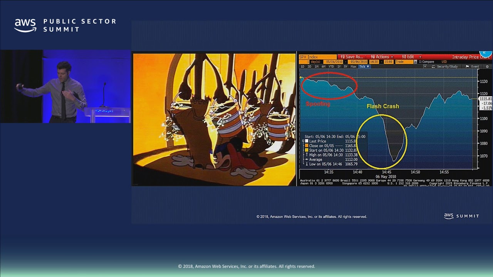Image resolution: width=493 pixels, height=277 pixels.
Task: Click the Event flag icon
Action: point(467,67)
